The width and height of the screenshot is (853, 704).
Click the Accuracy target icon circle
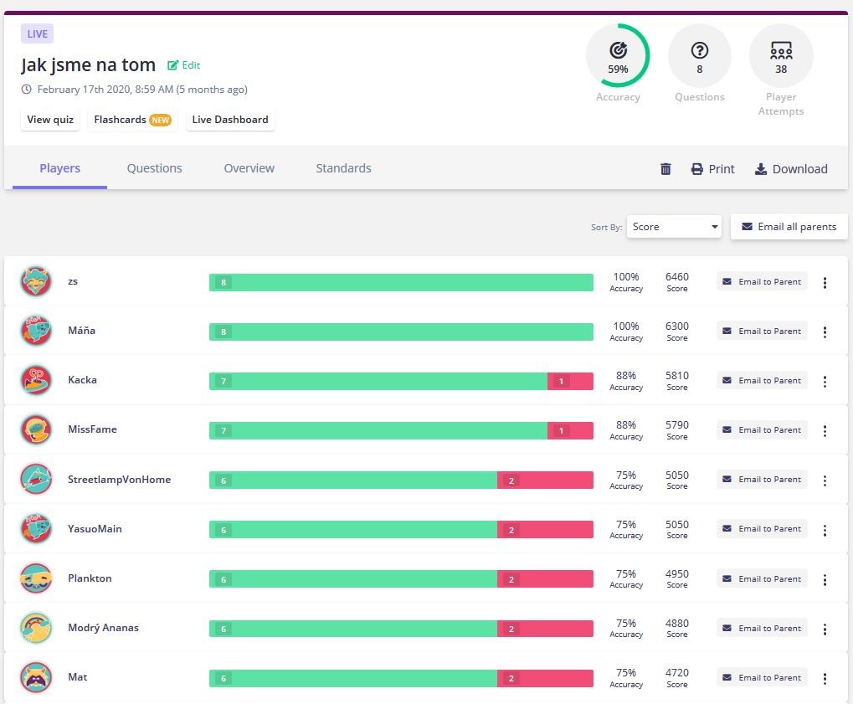618,56
